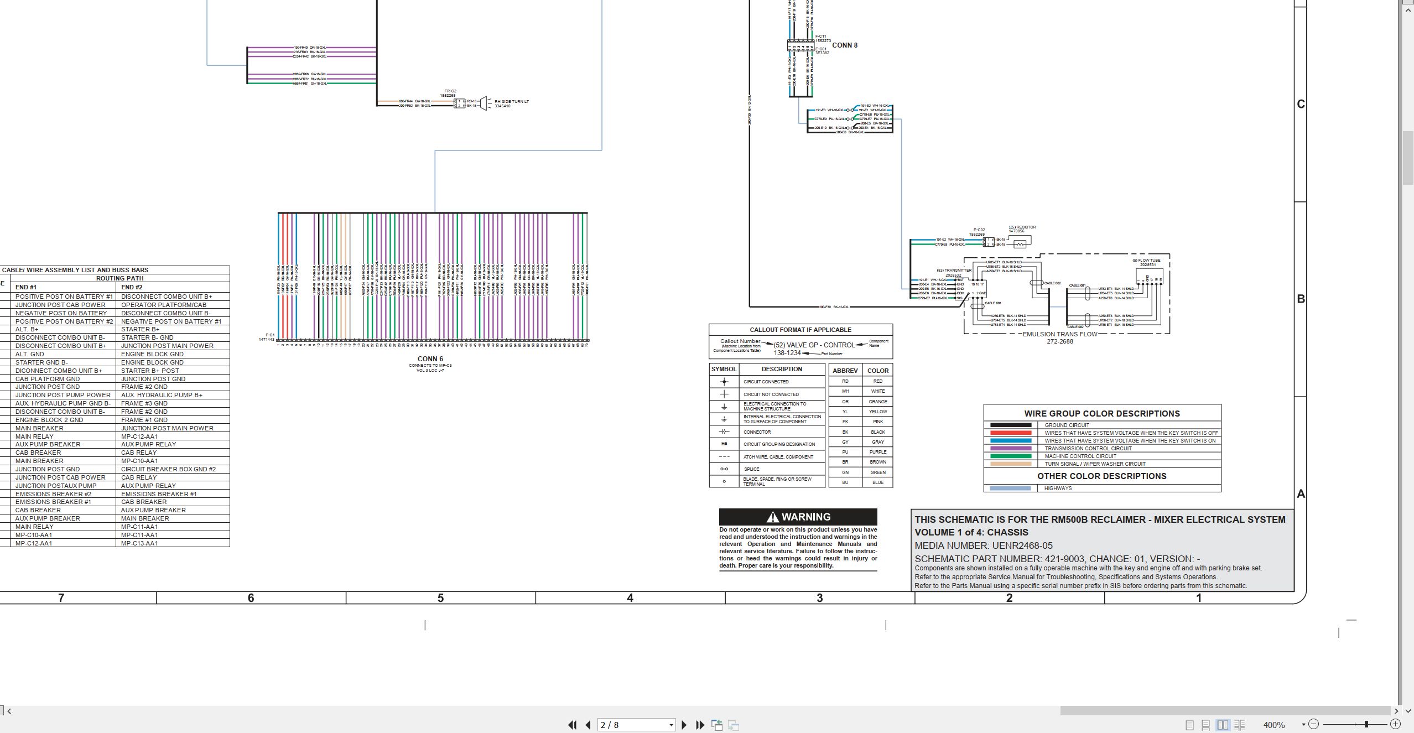The image size is (1414, 733).
Task: Click RH SIDE TURN LT component label
Action: [512, 102]
